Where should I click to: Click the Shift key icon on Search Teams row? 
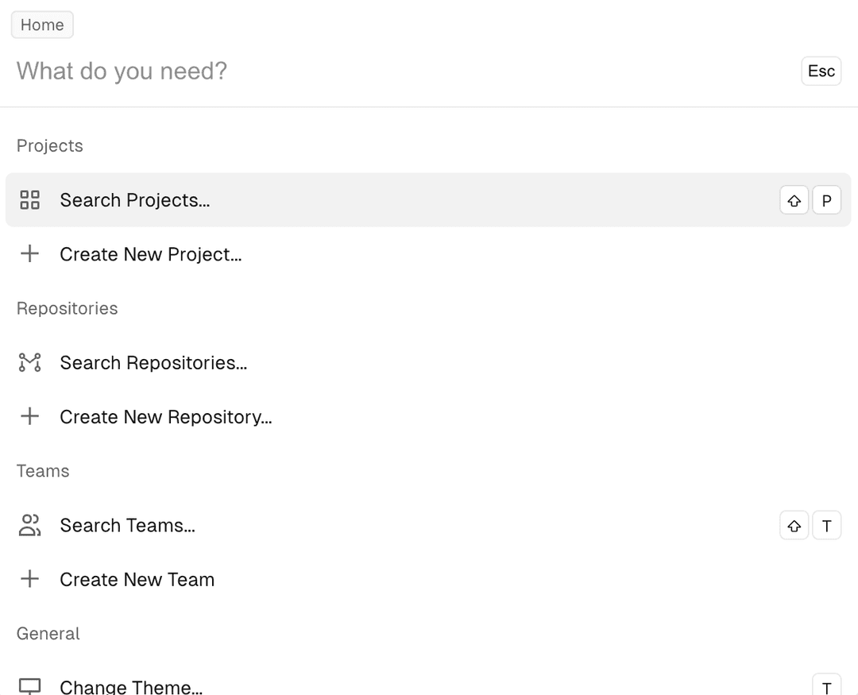click(794, 526)
